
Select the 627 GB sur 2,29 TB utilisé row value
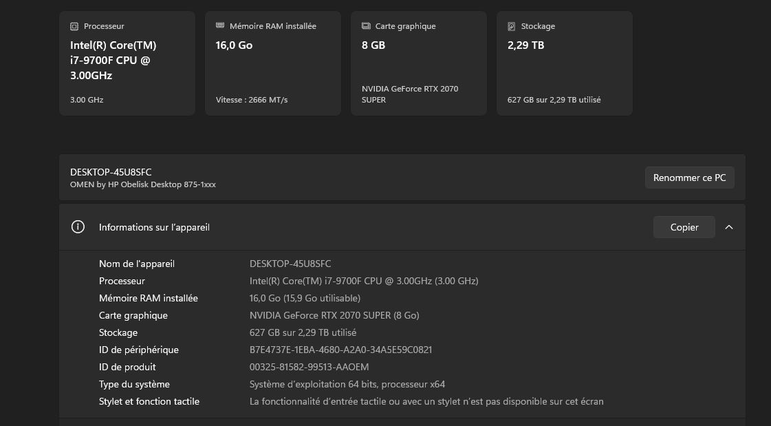(x=303, y=332)
